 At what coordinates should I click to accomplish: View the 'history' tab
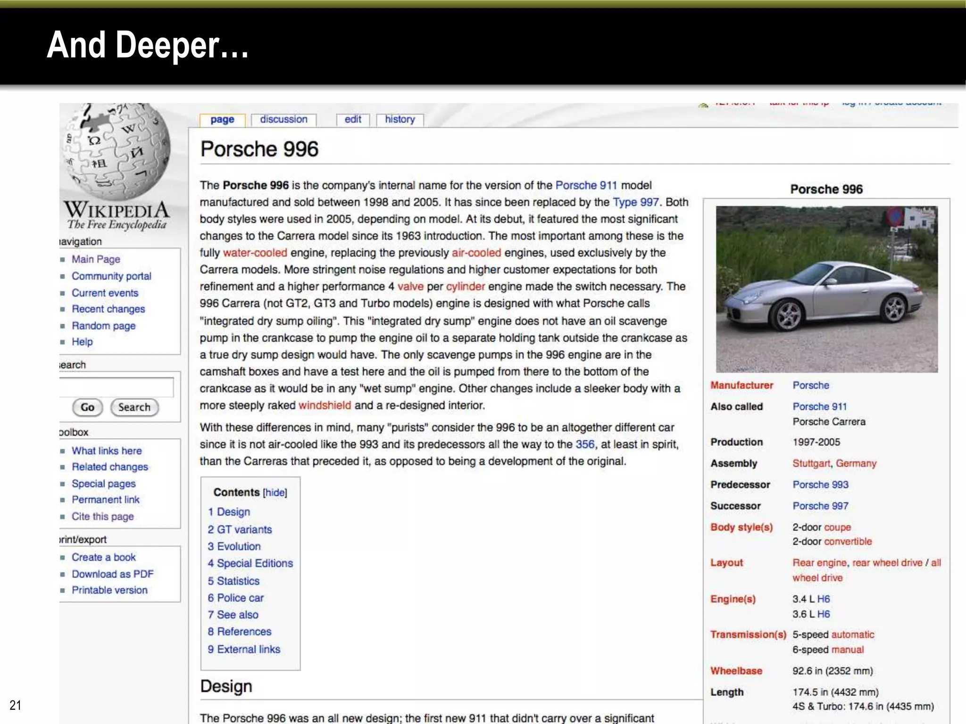(x=400, y=120)
